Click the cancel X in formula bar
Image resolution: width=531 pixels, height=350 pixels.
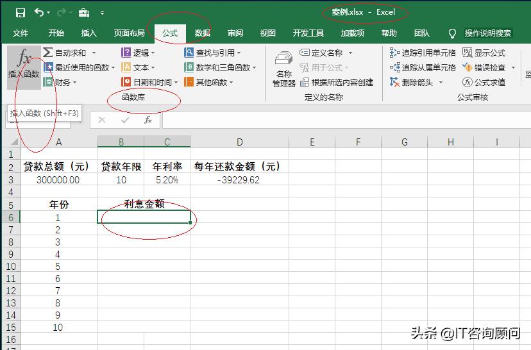point(101,120)
